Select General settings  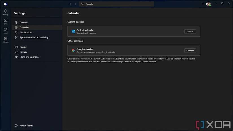(37, 22)
